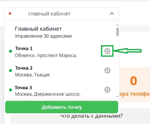Open settings gear for Точка 1
This screenshot has height=124, width=150.
(107, 51)
